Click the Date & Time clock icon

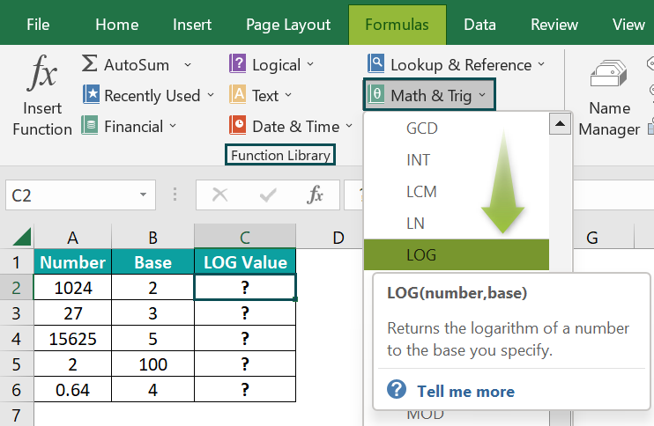(x=237, y=125)
